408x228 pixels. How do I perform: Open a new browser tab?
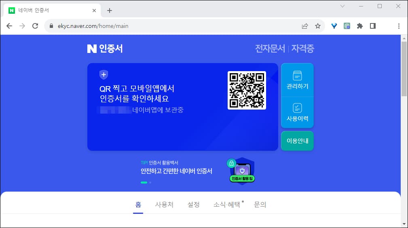110,11
